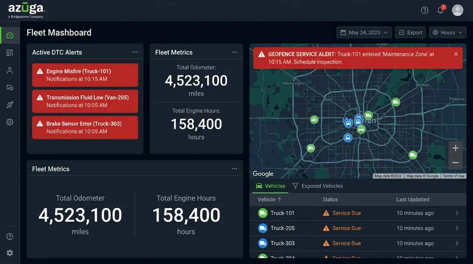Screen dimensions: 473x264
Task: Open the gear outline icon in sidebar
Action: (x=10, y=122)
